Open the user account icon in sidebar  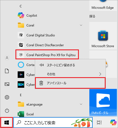(x=7, y=58)
